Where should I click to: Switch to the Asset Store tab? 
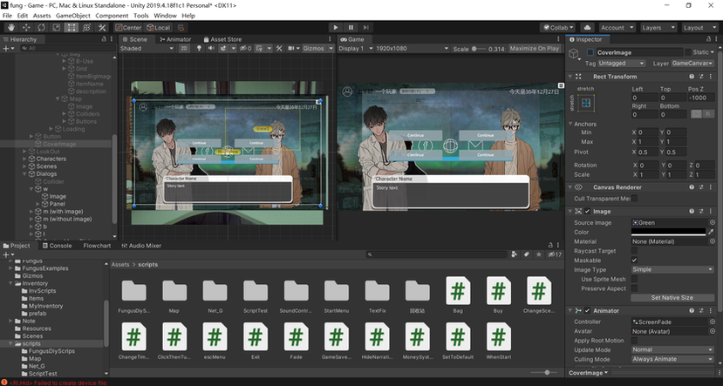[x=222, y=39]
